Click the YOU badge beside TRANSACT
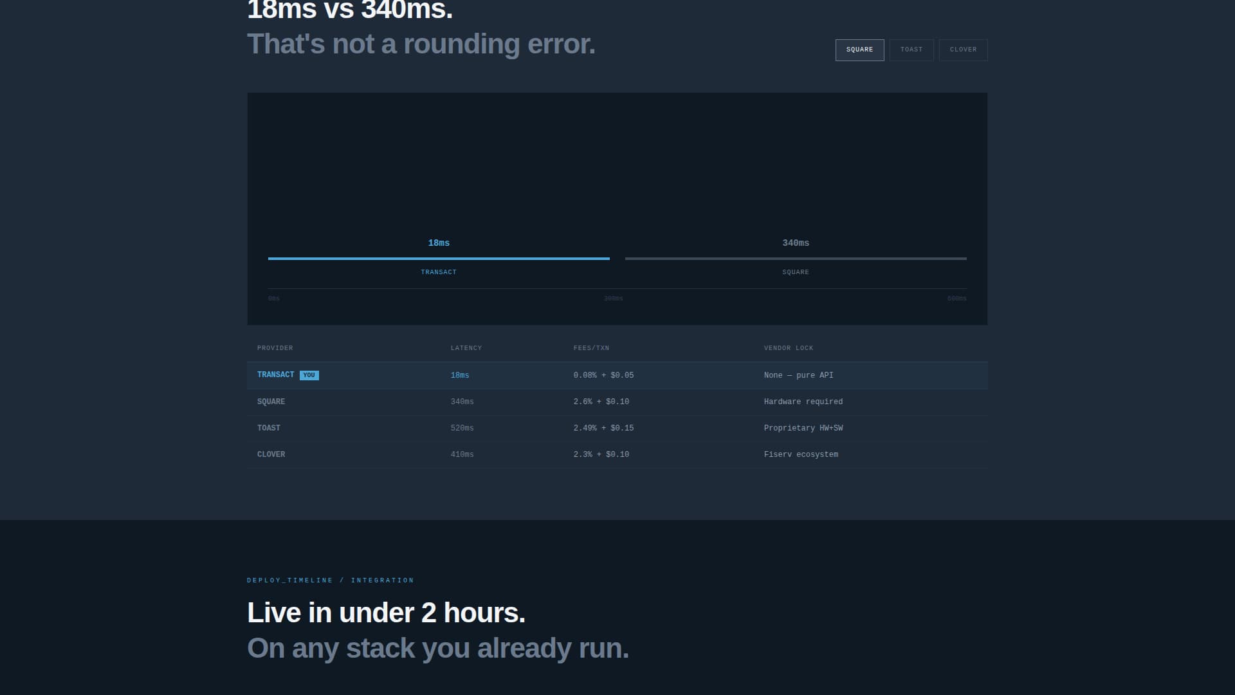Screen dimensions: 1235x695 click(309, 375)
